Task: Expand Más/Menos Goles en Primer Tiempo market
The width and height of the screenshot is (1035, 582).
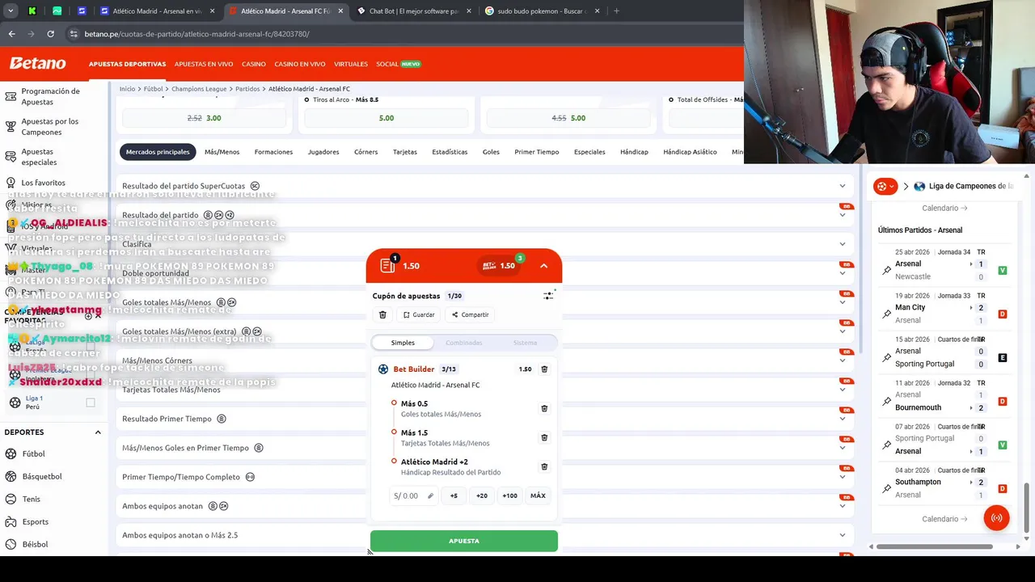Action: click(843, 448)
